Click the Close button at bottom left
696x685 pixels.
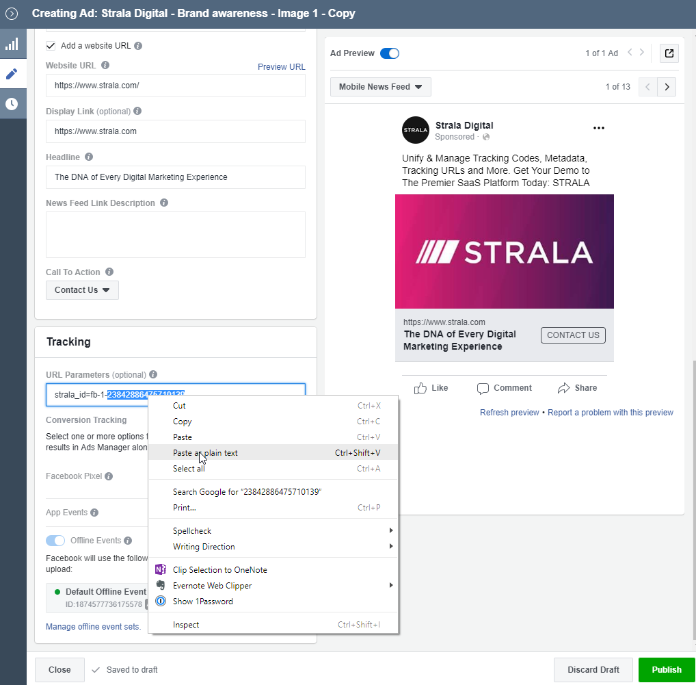(59, 670)
